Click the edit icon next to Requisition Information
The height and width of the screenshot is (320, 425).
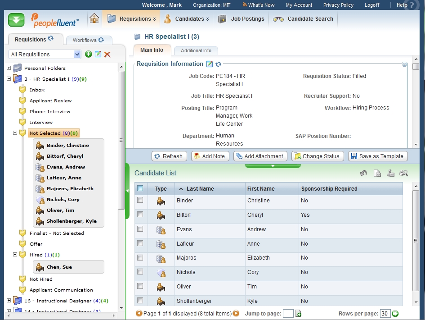(x=209, y=64)
